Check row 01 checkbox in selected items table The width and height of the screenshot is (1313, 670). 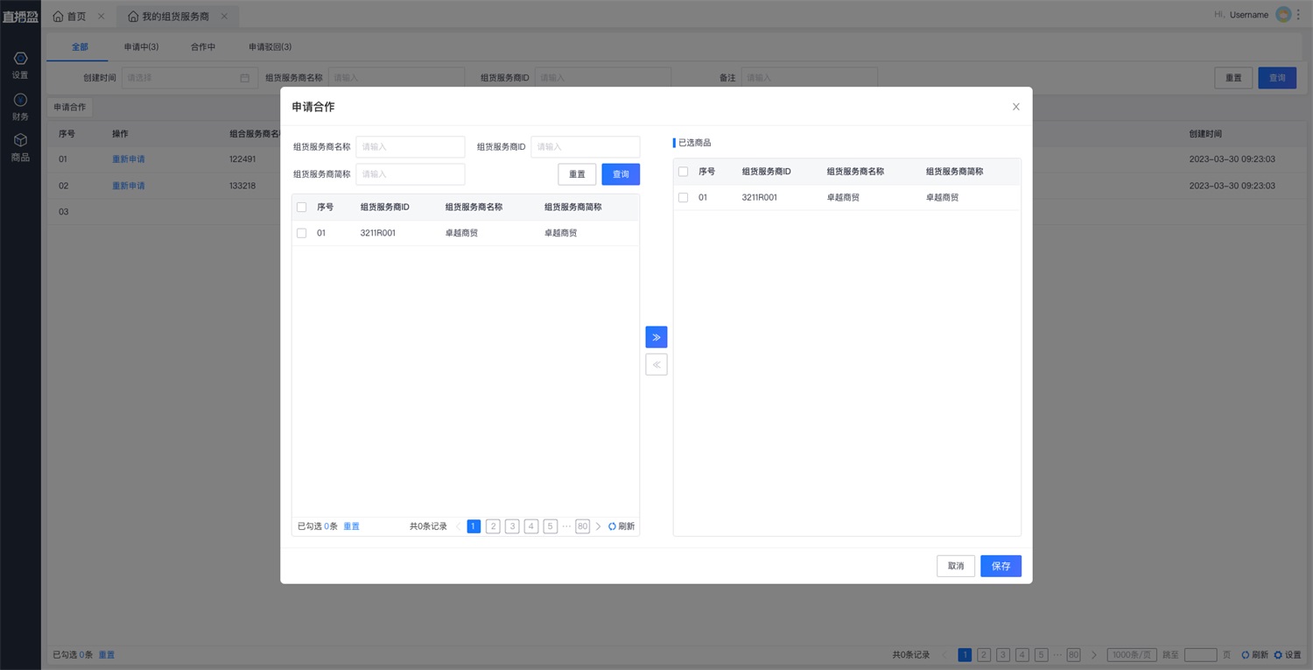coord(684,198)
